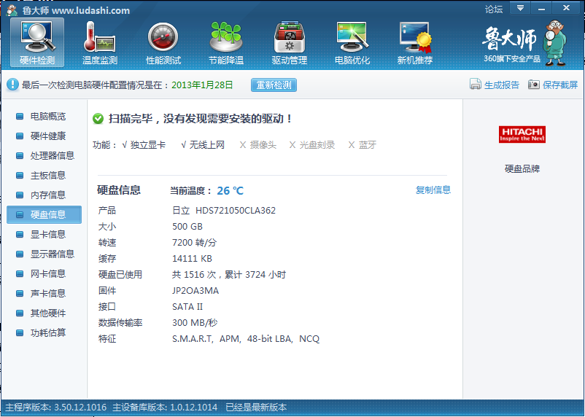Click the HITACHI brand logo
The image size is (585, 417).
522,134
